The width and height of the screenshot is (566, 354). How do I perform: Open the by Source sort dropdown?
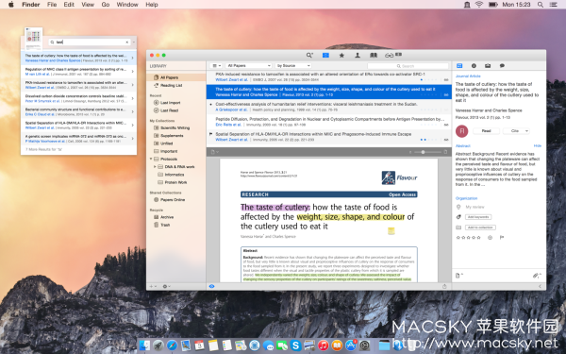point(293,66)
